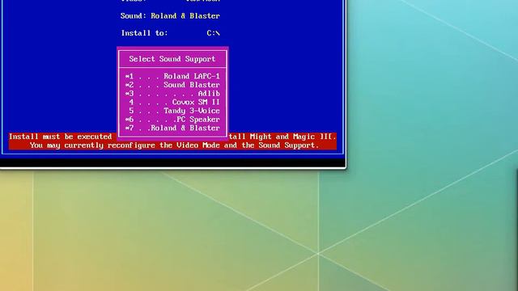Choose Sound Blaster in the sound list

tap(172, 85)
